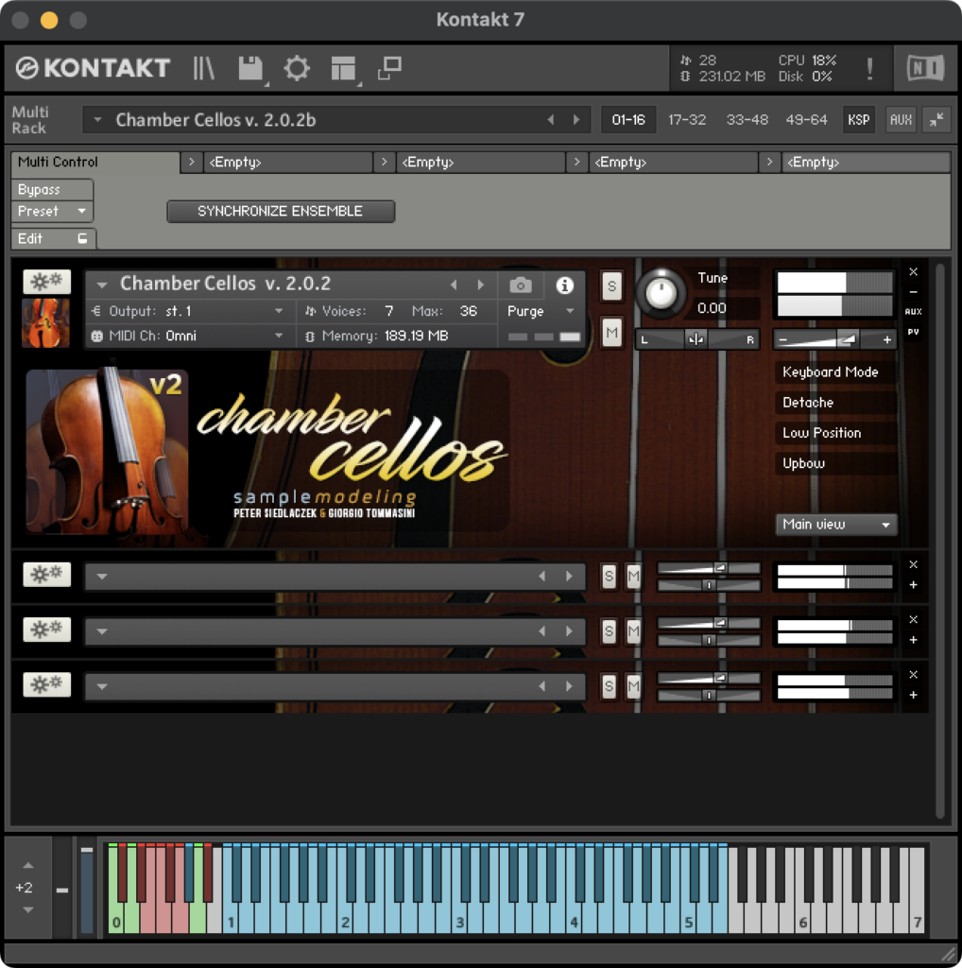Expand the third empty slot dropdown arrow
962x968 pixels.
coord(102,686)
